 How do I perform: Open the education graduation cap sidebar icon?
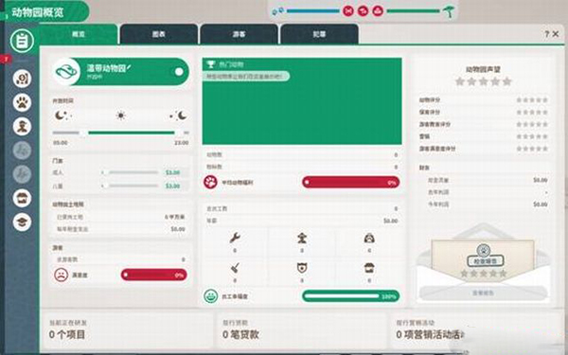click(22, 222)
